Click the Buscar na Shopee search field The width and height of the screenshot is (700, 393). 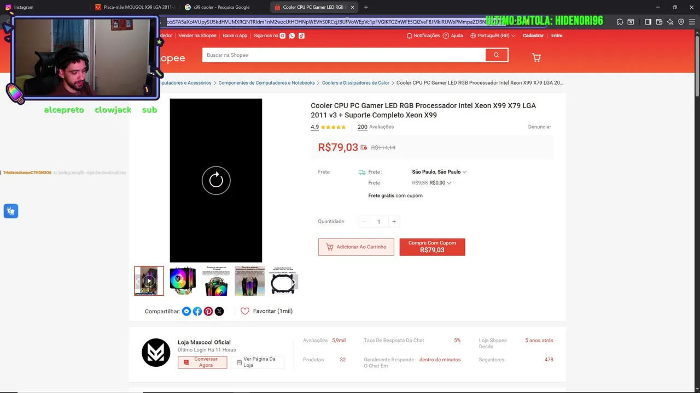click(343, 55)
